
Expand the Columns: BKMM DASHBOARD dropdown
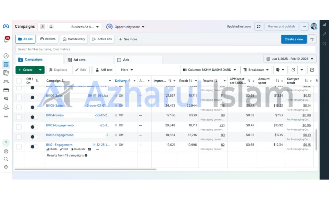click(209, 70)
